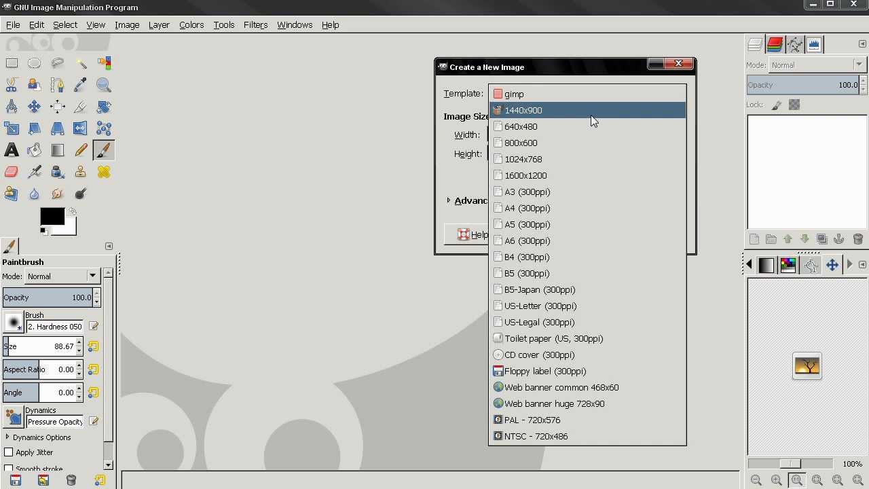
Task: Select the Cage Transform tool
Action: 104,128
